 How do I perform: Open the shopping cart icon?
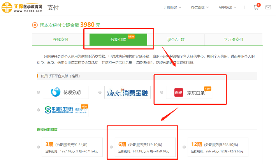click(x=256, y=7)
